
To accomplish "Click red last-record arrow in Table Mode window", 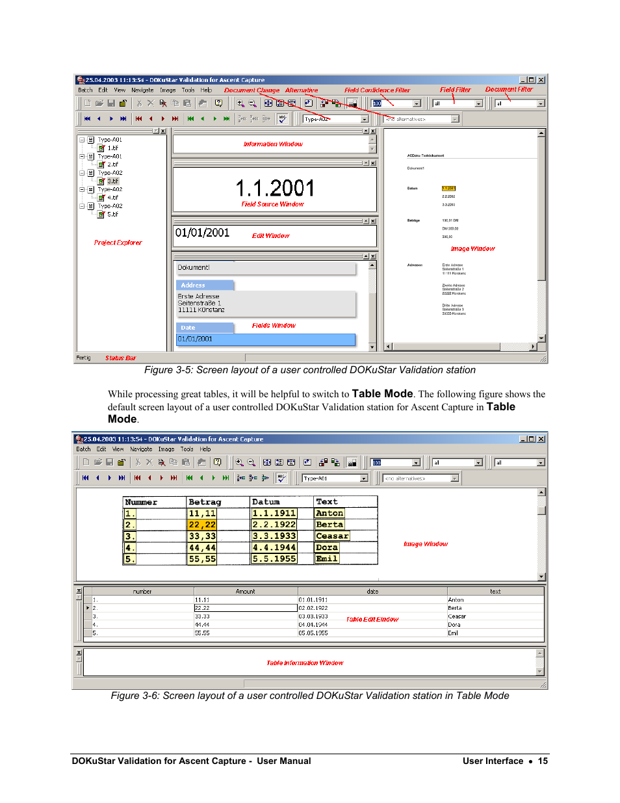I will tap(174, 478).
